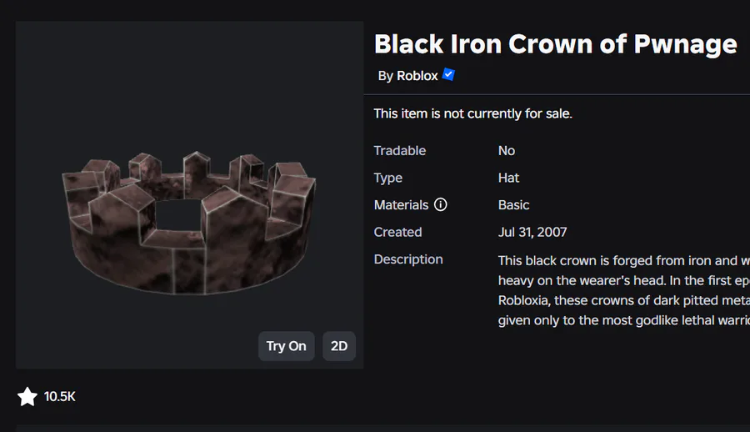Viewport: 750px width, 432px height.
Task: Click the Type field label
Action: click(x=388, y=178)
